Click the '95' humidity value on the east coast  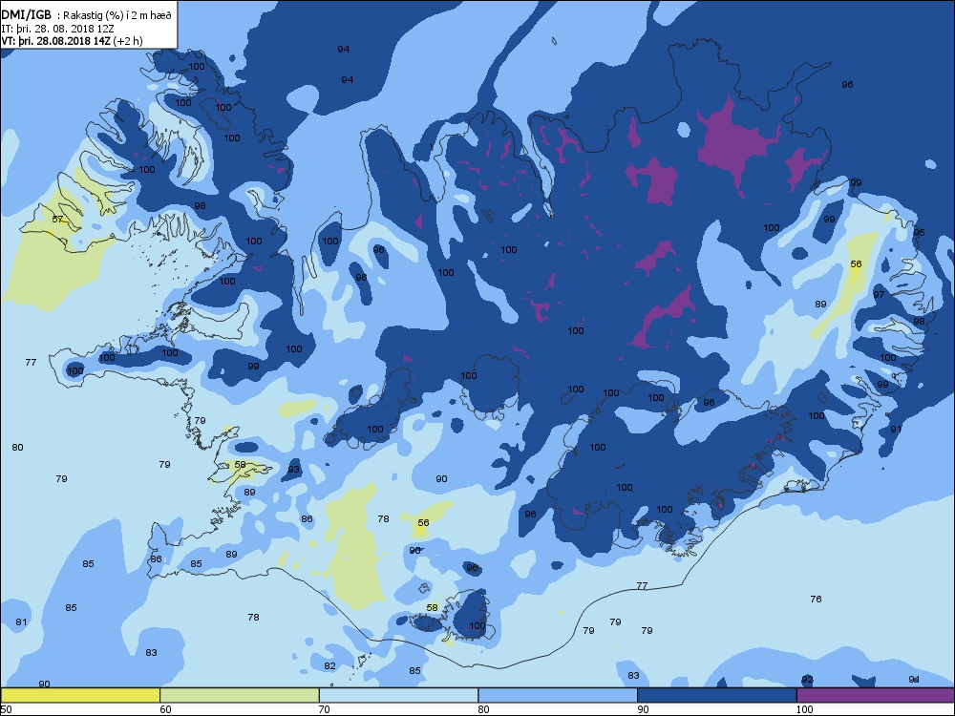click(919, 233)
